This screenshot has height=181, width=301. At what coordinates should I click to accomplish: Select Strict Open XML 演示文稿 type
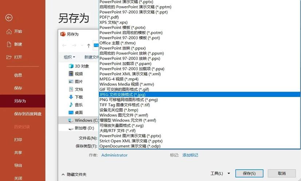(x=200, y=141)
